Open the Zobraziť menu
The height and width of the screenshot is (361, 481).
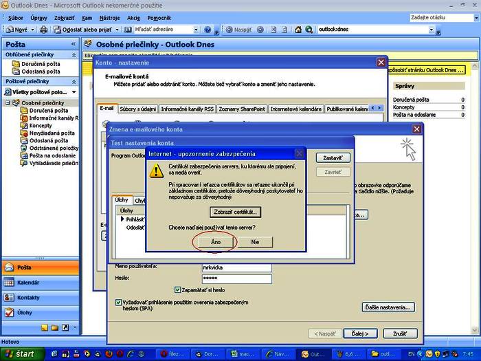click(64, 18)
